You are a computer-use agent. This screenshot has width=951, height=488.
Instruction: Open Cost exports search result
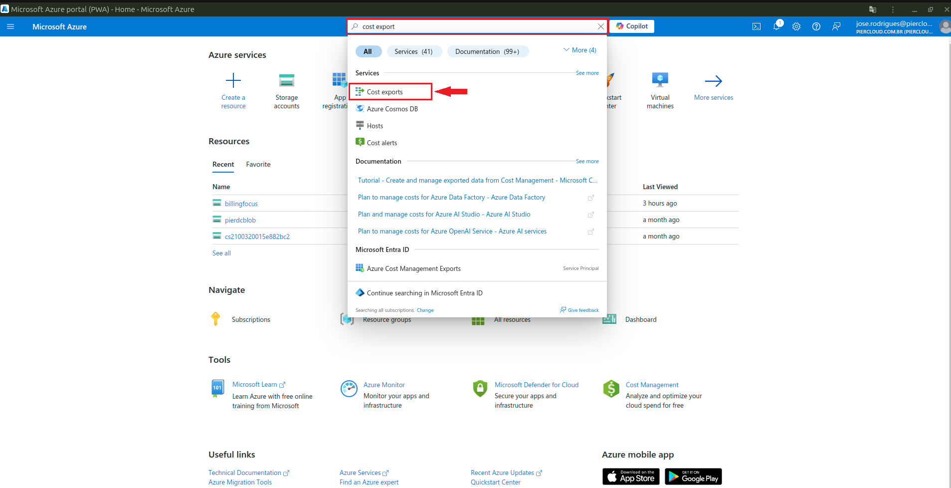coord(384,92)
